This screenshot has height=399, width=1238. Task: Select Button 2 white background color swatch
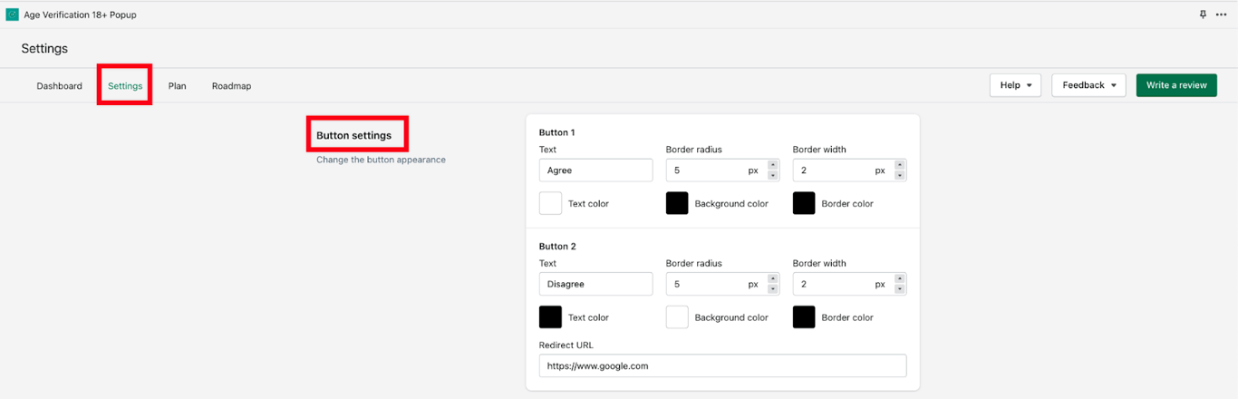[x=677, y=317]
